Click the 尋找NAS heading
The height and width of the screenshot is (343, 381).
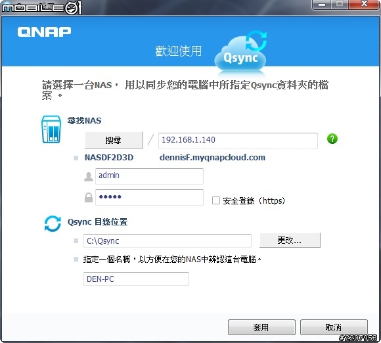pyautogui.click(x=84, y=120)
